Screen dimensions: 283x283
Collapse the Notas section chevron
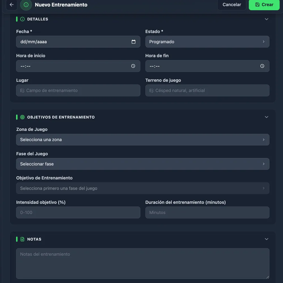click(266, 239)
